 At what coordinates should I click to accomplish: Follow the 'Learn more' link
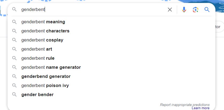coord(200,108)
